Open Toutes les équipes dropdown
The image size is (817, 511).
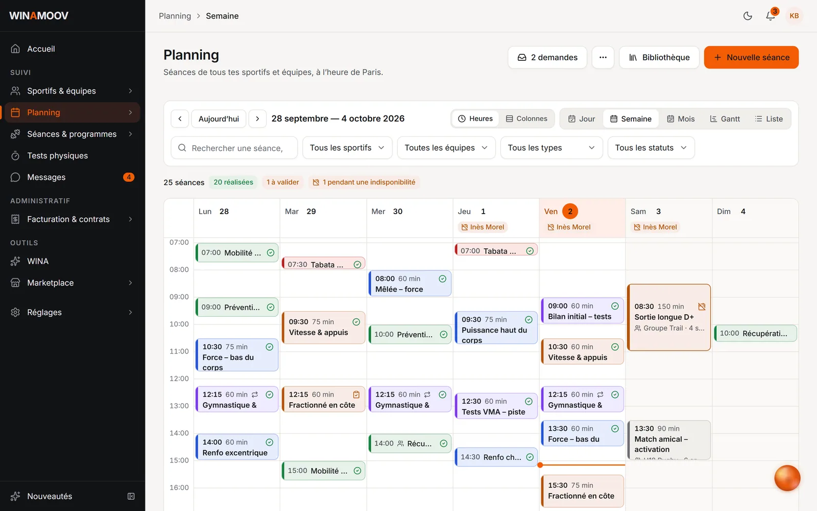446,148
